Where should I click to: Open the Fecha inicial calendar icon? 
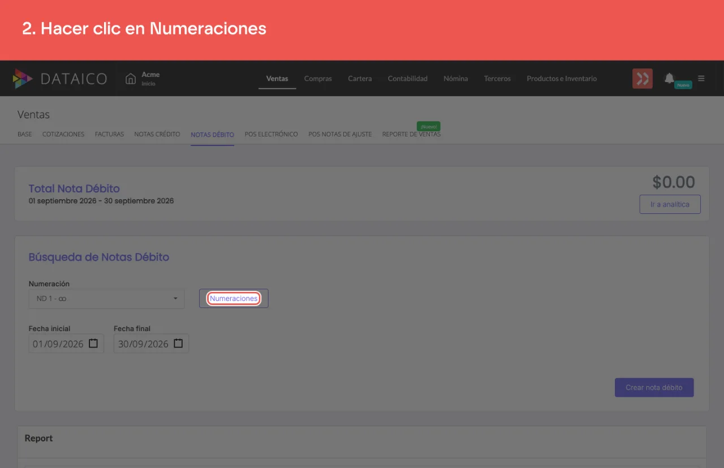[x=94, y=344]
